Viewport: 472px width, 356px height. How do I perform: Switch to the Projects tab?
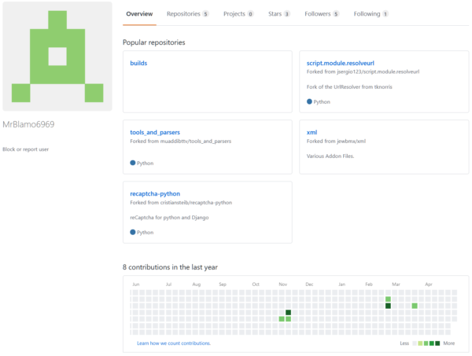238,14
